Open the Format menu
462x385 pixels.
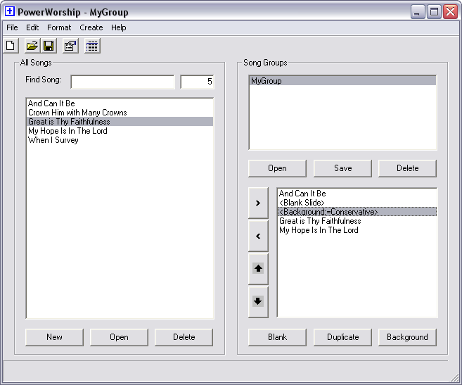tap(59, 27)
